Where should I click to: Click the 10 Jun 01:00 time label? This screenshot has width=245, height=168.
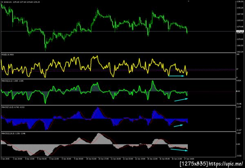click(x=91, y=159)
